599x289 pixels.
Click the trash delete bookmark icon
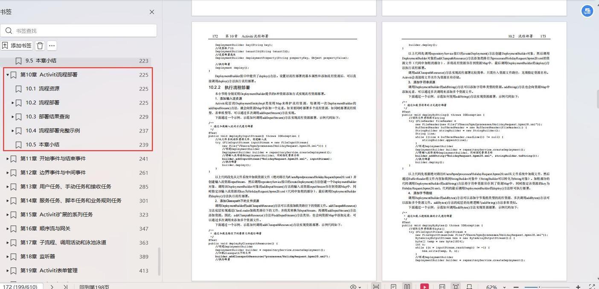click(x=40, y=46)
